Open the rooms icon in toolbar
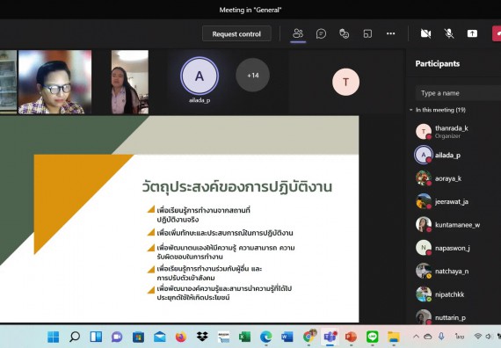 pyautogui.click(x=367, y=33)
